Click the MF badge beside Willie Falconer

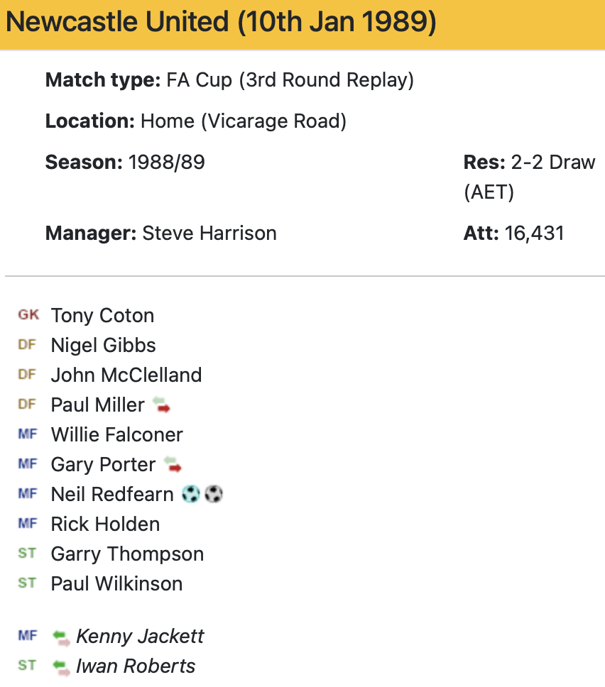tap(28, 434)
